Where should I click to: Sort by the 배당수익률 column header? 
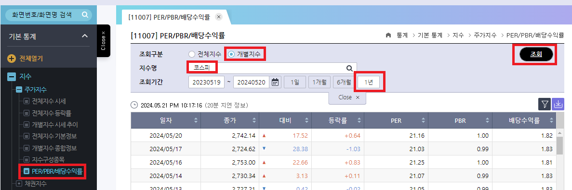click(x=525, y=120)
